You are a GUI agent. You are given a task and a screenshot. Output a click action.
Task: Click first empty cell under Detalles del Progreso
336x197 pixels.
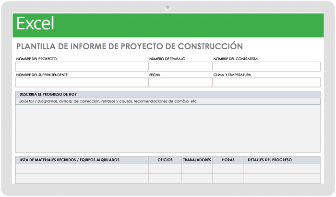pos(282,168)
